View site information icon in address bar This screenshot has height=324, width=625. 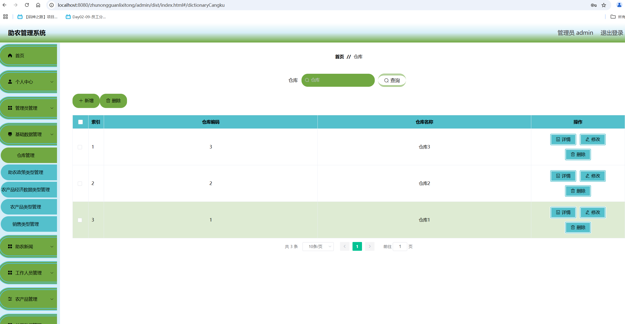pyautogui.click(x=51, y=5)
